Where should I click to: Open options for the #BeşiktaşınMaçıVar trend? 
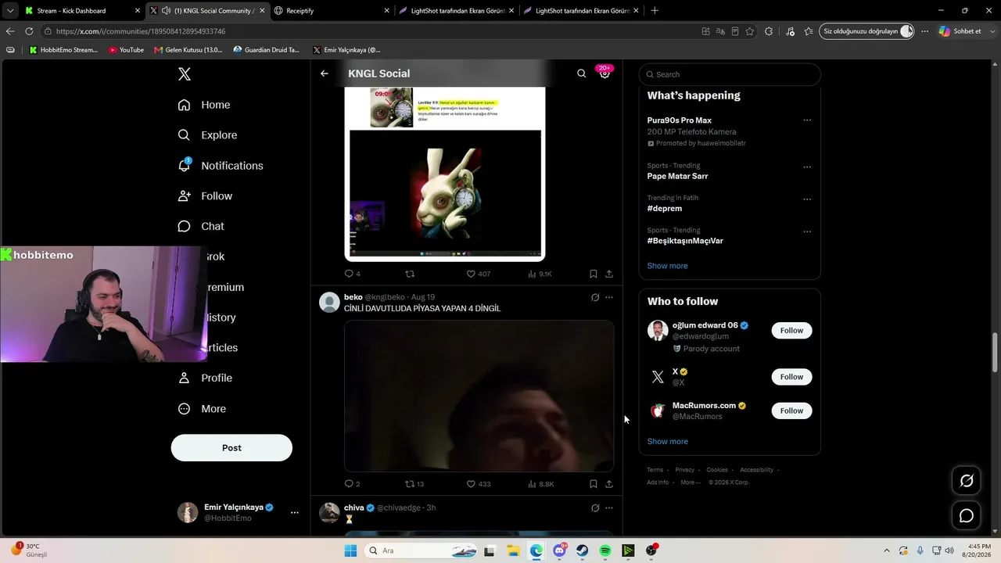point(807,231)
